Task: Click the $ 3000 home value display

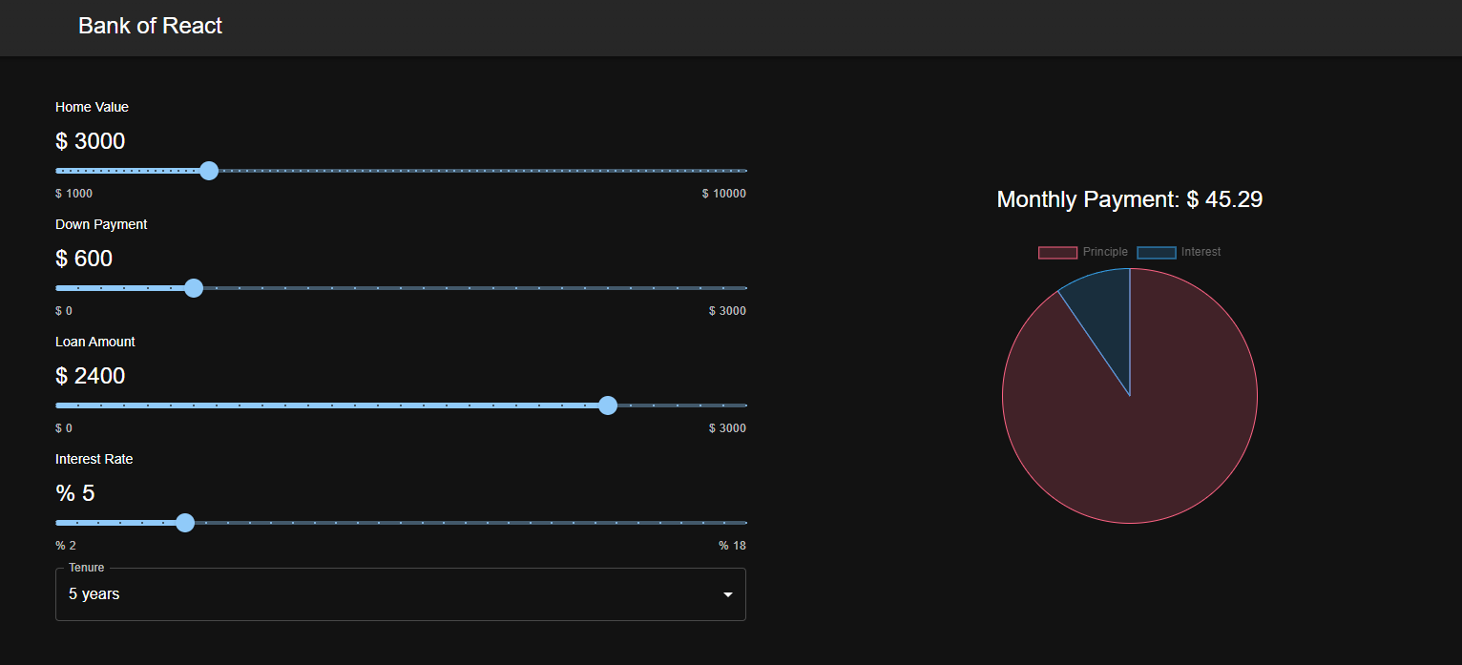Action: point(90,140)
